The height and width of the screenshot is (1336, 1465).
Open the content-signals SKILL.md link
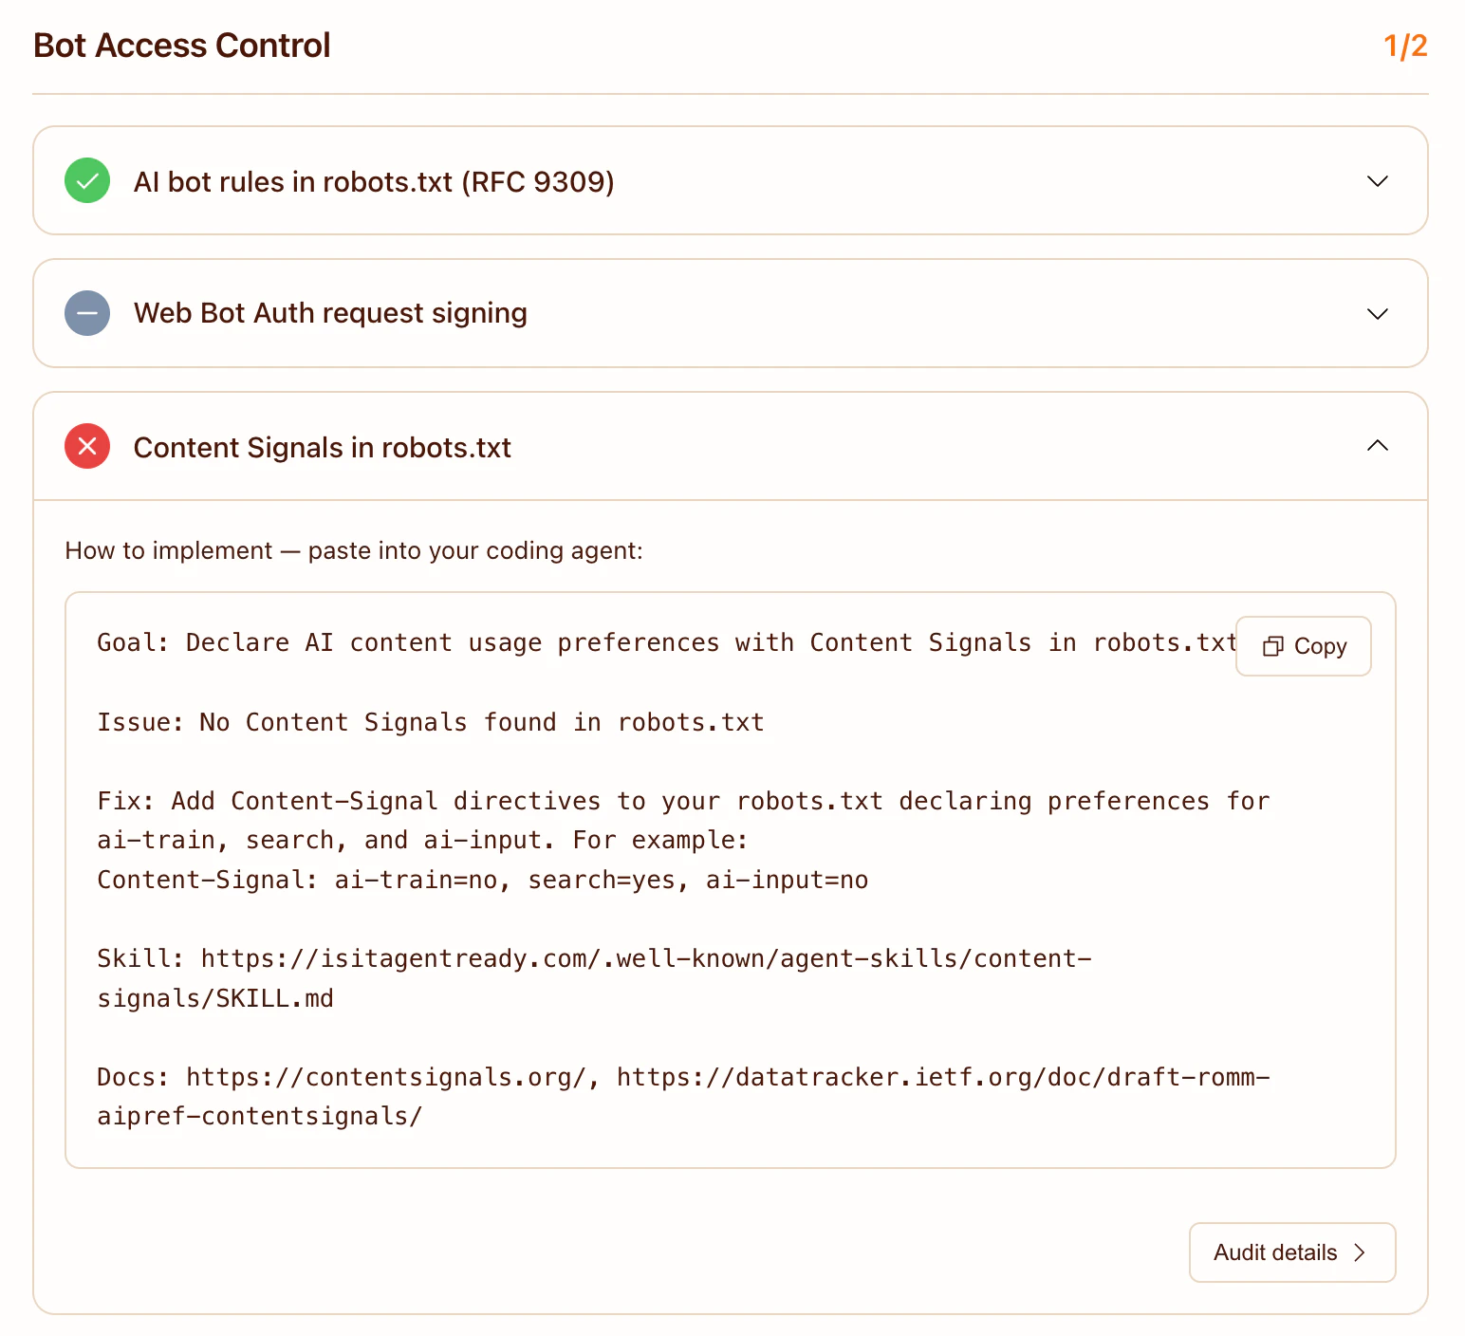tap(644, 958)
